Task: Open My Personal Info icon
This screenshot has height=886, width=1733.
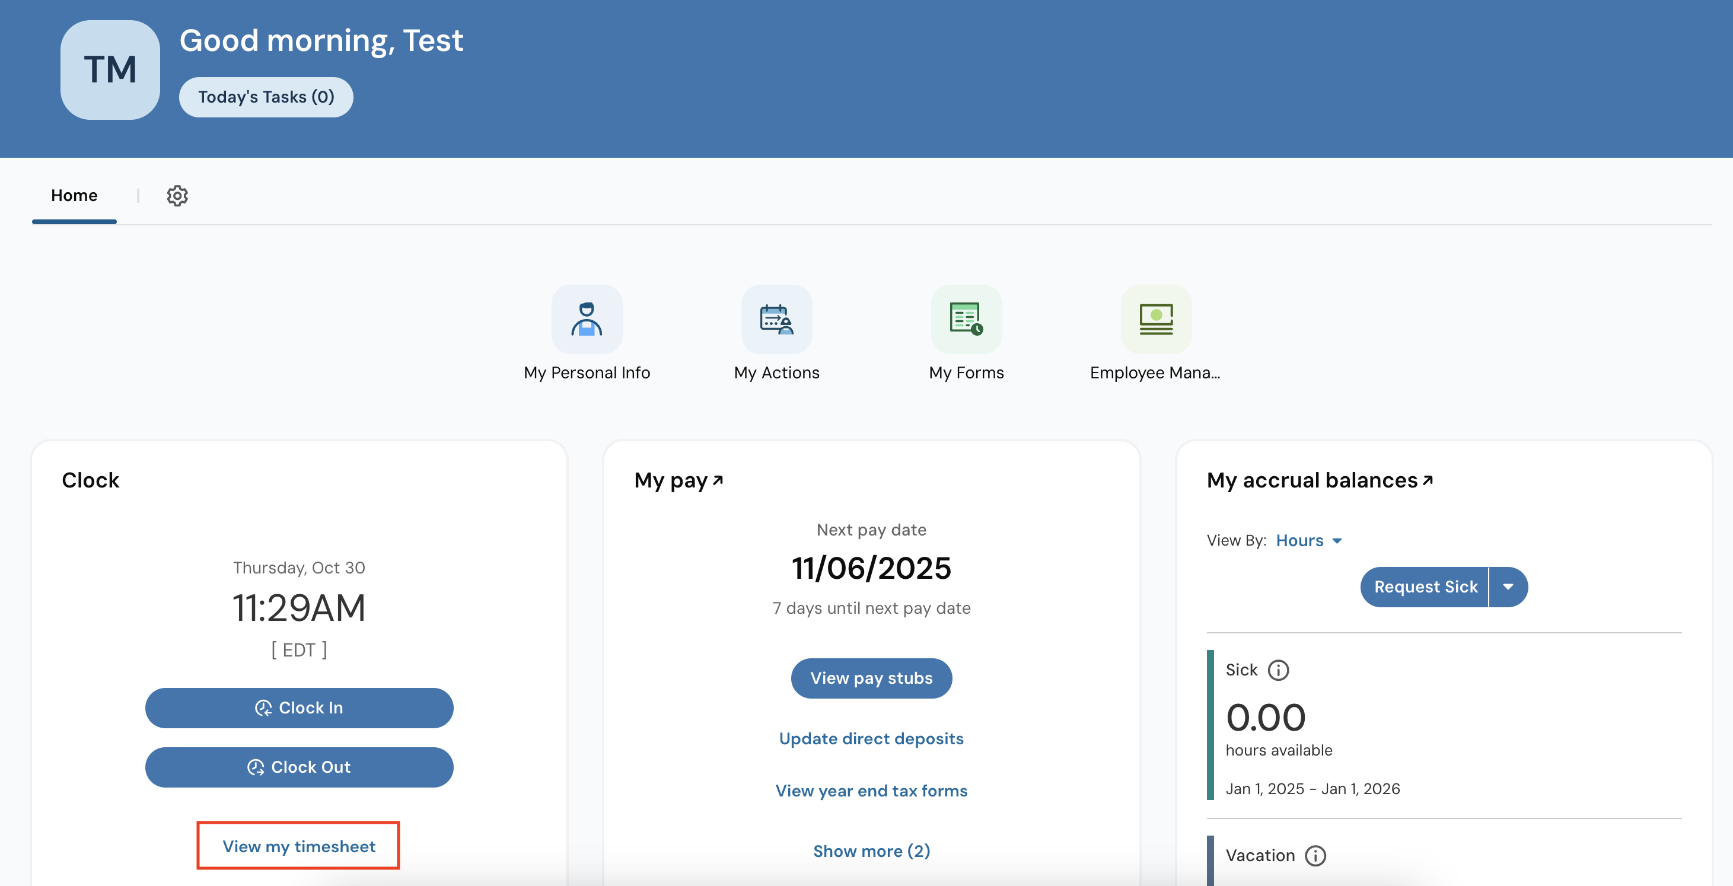Action: (587, 320)
